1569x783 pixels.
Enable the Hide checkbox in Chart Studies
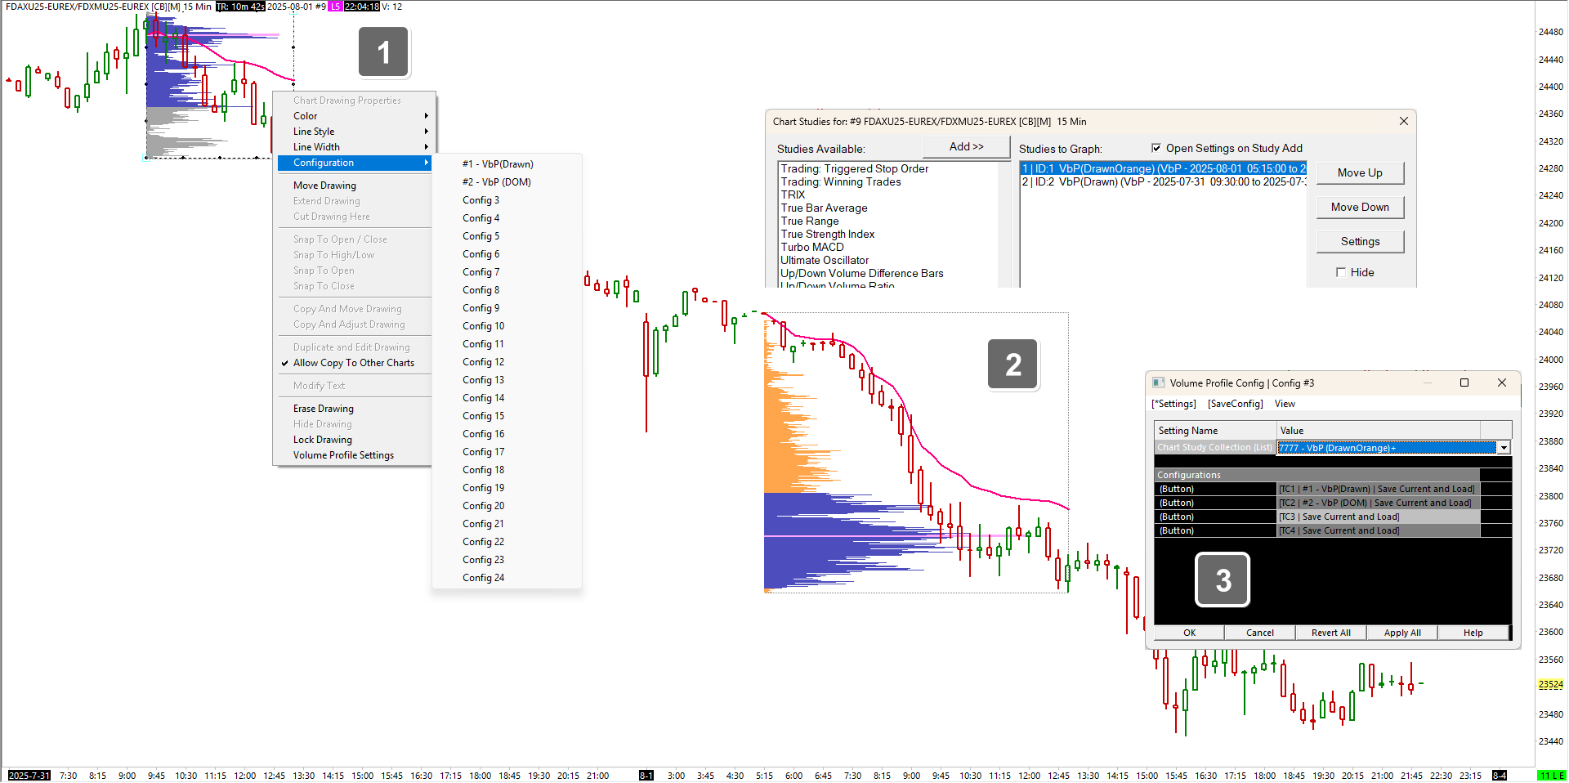pos(1340,272)
